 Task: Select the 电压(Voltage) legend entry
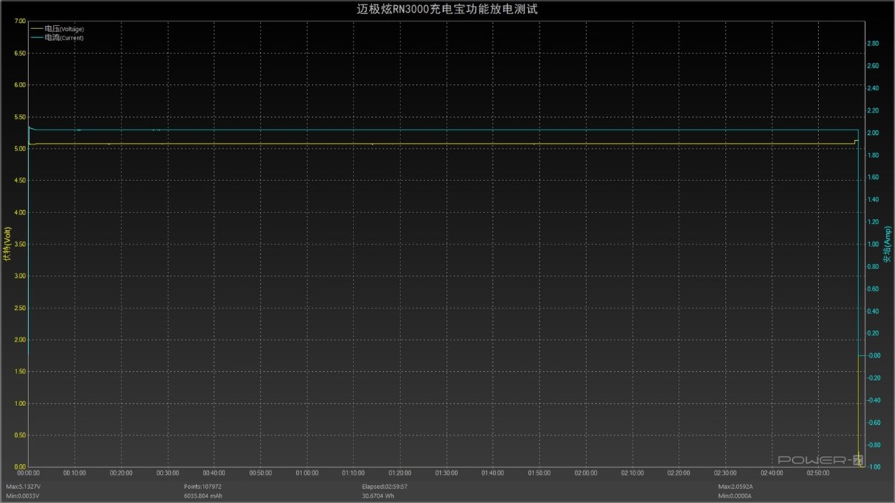click(x=58, y=28)
